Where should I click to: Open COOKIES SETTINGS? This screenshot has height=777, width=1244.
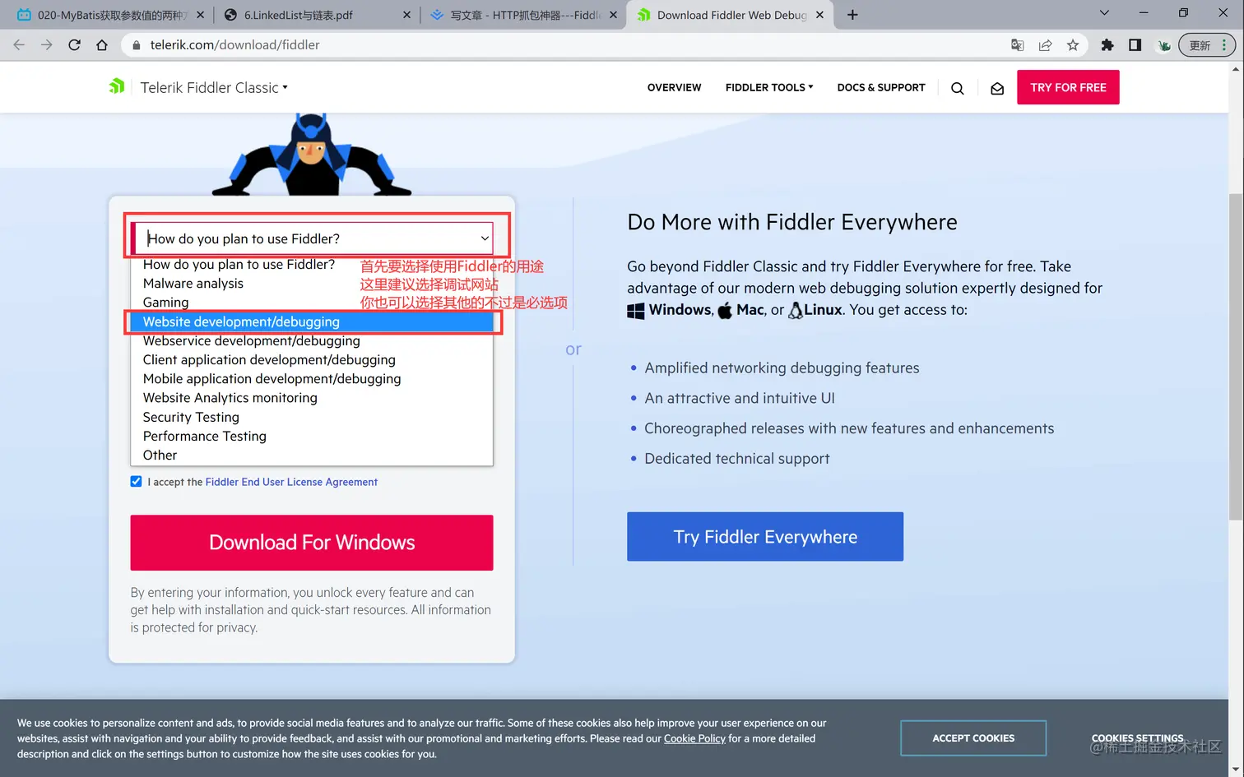1137,738
